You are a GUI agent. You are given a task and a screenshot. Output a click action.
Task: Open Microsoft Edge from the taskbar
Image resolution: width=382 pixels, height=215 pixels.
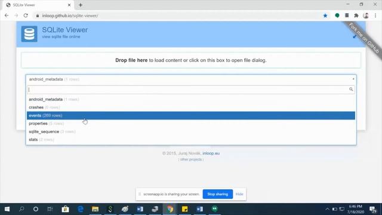coord(81,209)
